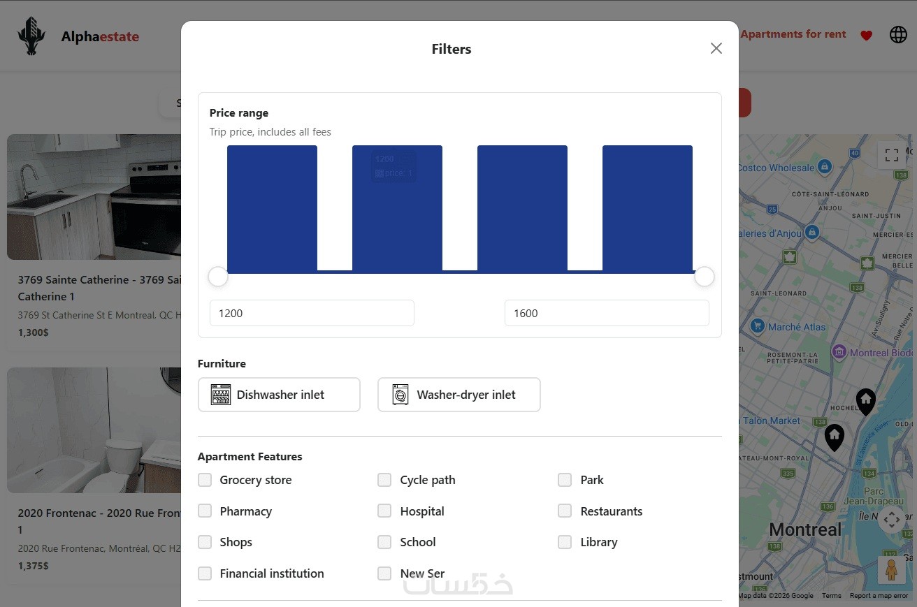
Task: Click the Alphaestate logo icon
Action: pos(31,36)
